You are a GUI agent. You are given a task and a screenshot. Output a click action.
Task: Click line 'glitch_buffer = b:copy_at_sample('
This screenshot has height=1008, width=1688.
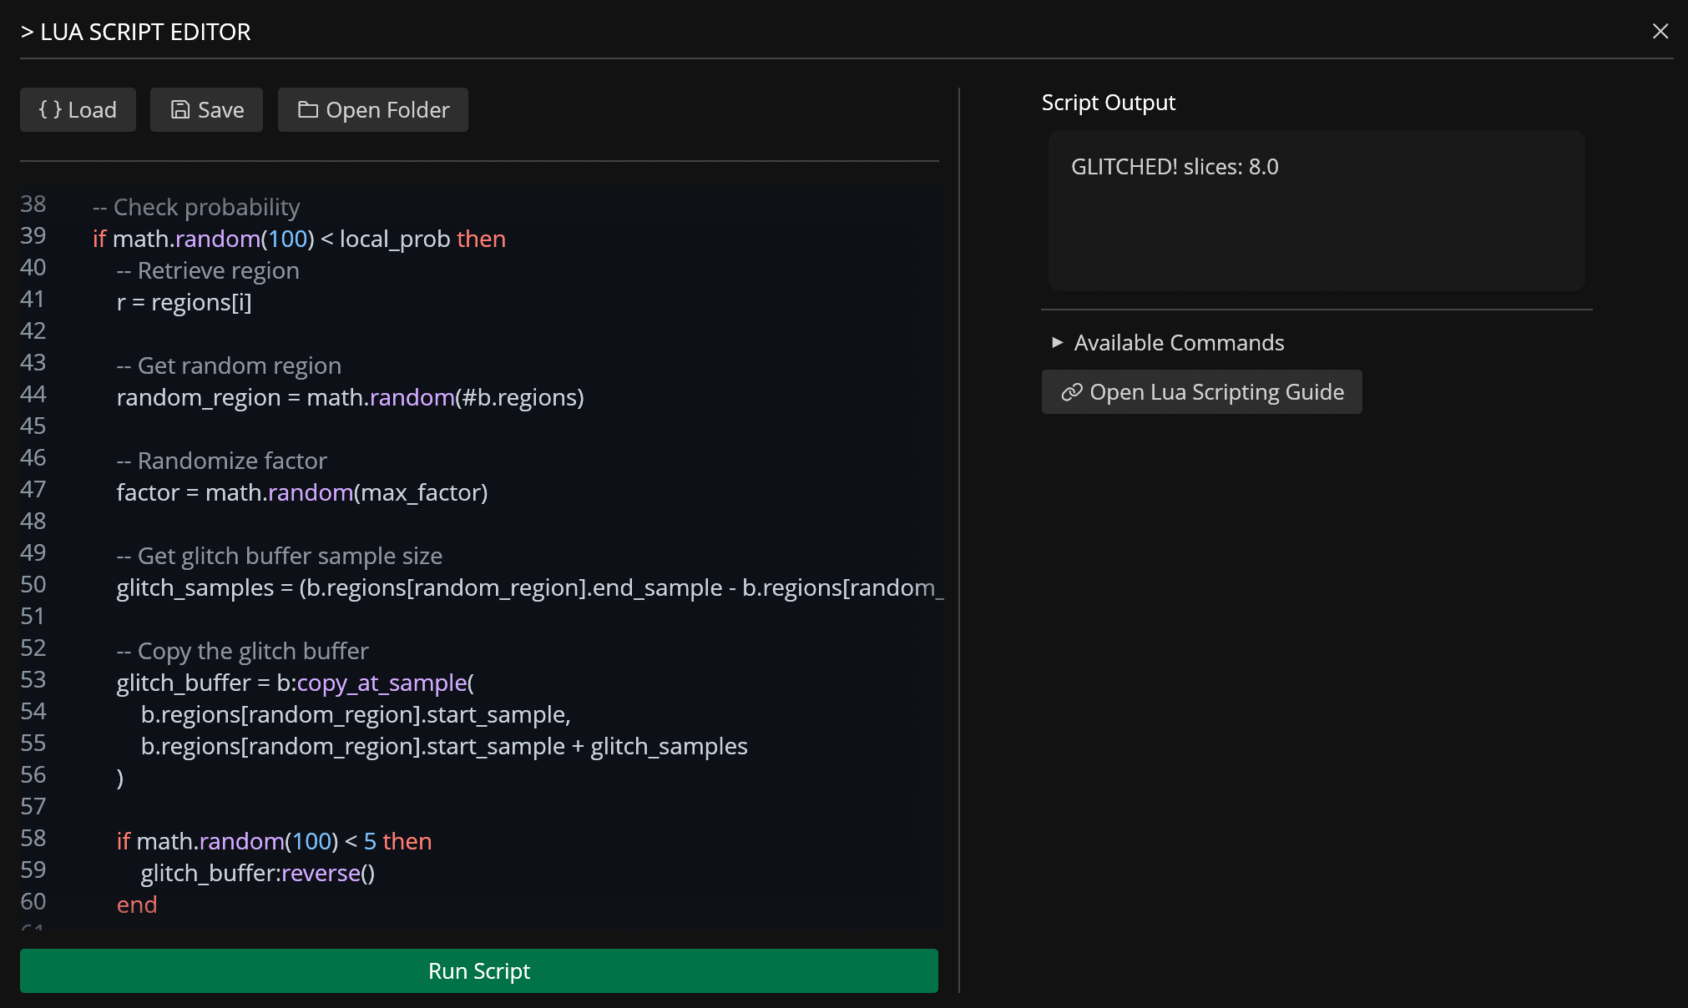click(x=296, y=683)
